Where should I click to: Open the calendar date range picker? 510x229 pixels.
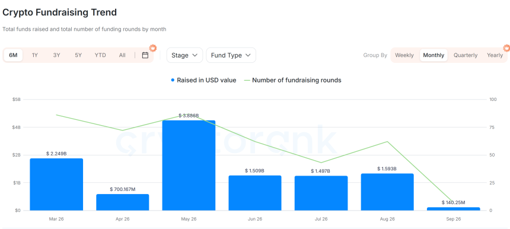tap(145, 55)
